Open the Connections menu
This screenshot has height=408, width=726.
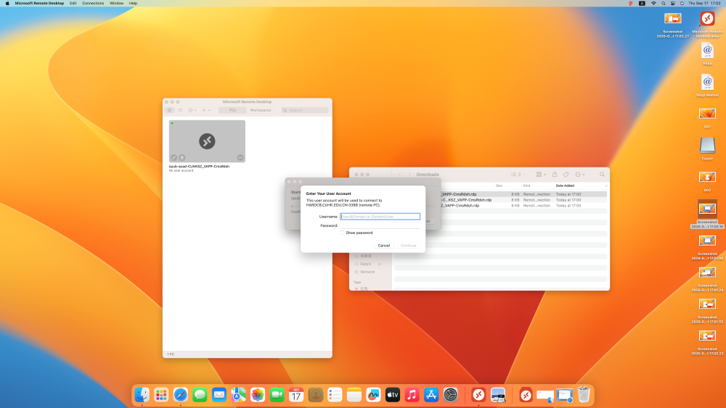click(93, 3)
